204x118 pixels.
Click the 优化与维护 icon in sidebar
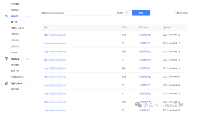click(6, 83)
